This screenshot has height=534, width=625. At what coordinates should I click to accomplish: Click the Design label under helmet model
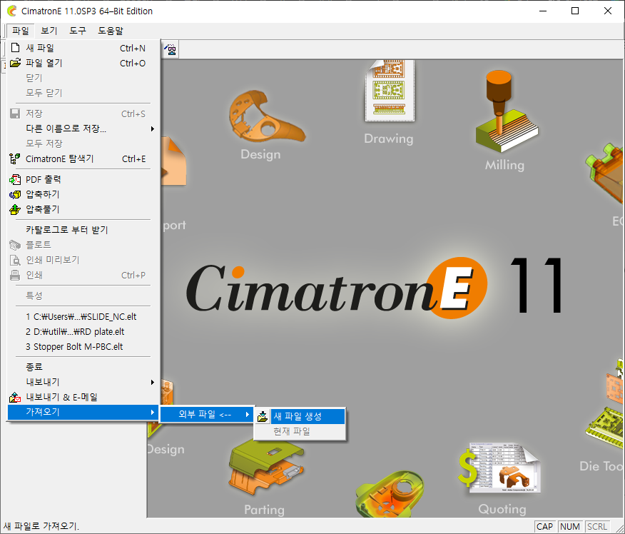coord(260,155)
